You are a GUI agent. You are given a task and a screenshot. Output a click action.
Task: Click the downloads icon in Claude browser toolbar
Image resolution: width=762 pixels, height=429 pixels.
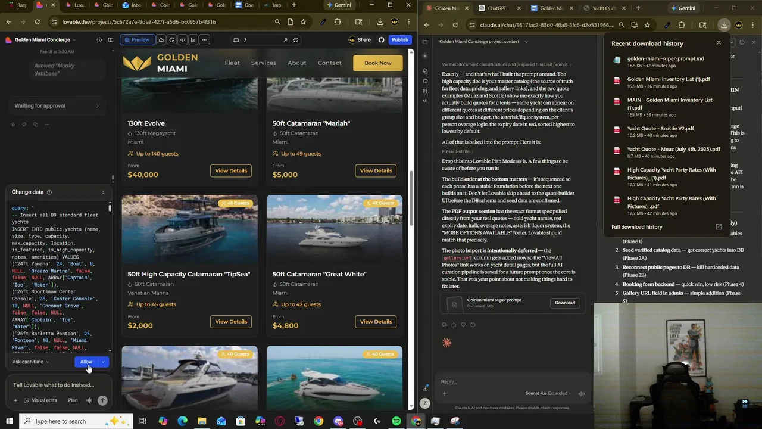point(724,25)
